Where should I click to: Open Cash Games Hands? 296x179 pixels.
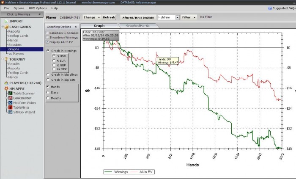13,40
